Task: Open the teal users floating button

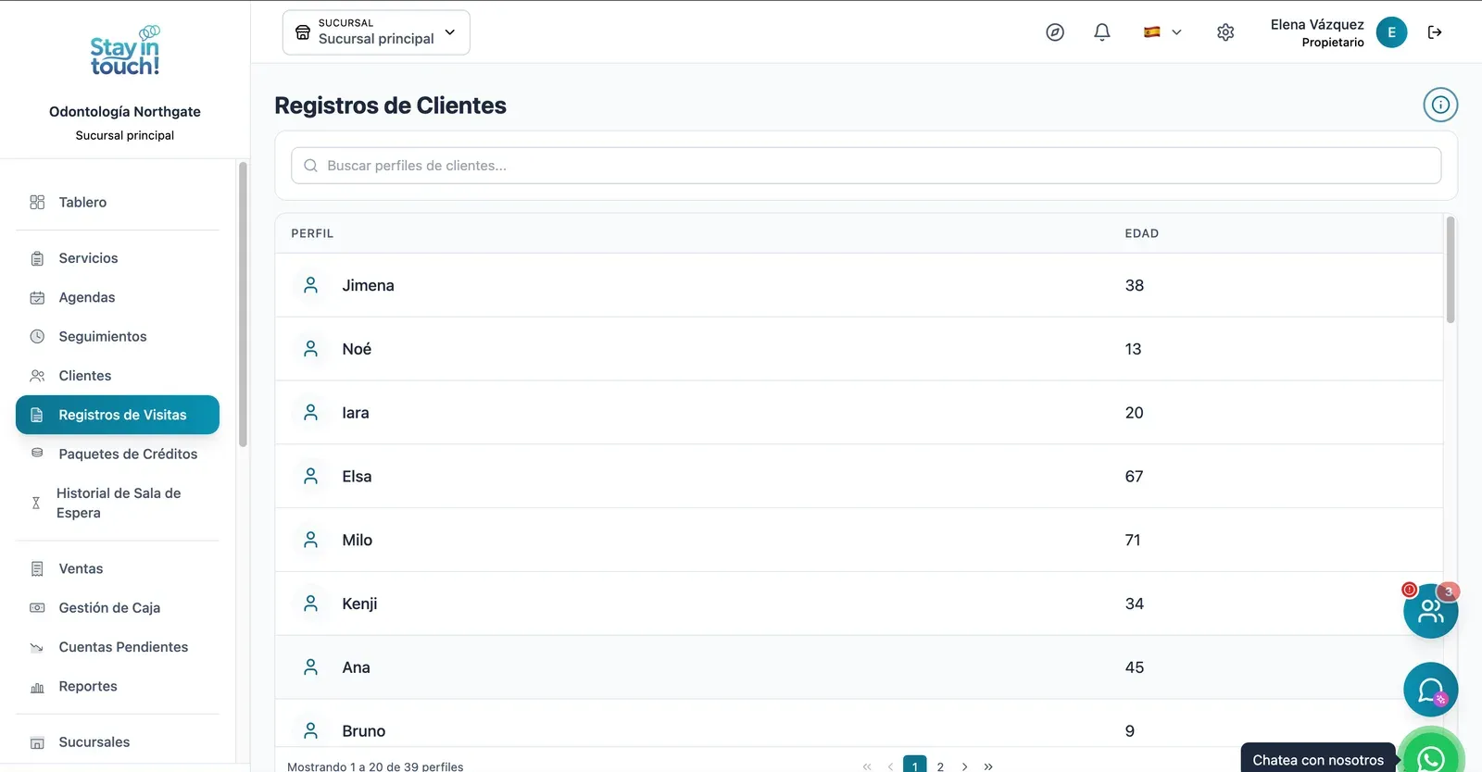Action: (x=1431, y=611)
